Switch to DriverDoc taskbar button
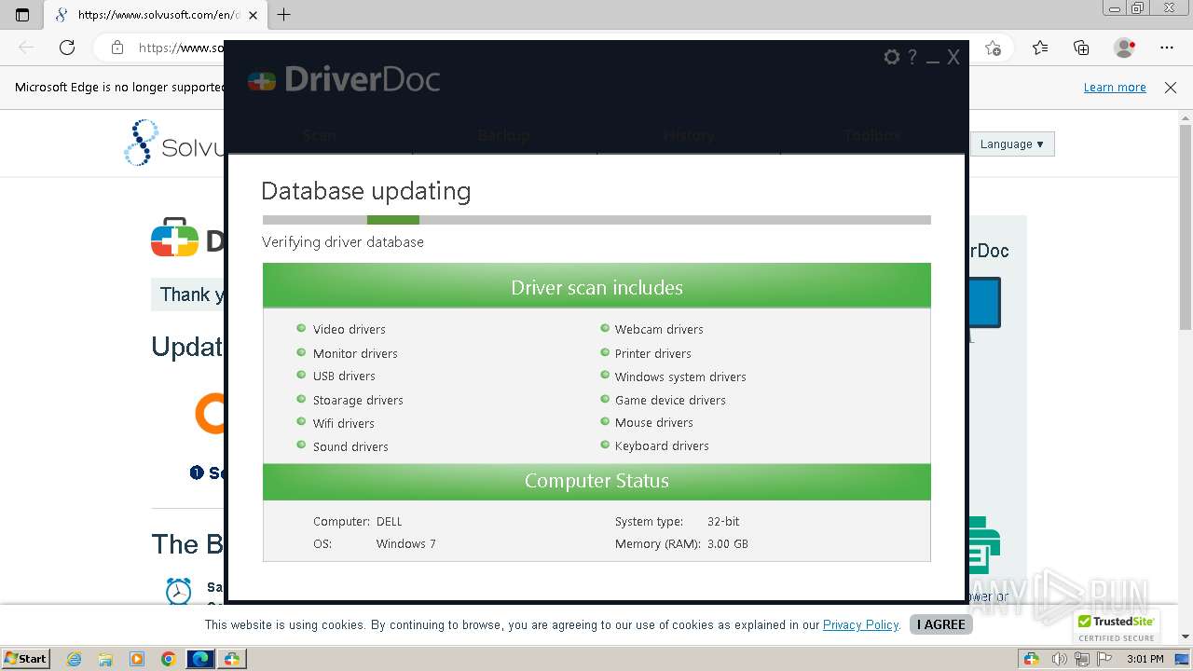 [x=231, y=659]
